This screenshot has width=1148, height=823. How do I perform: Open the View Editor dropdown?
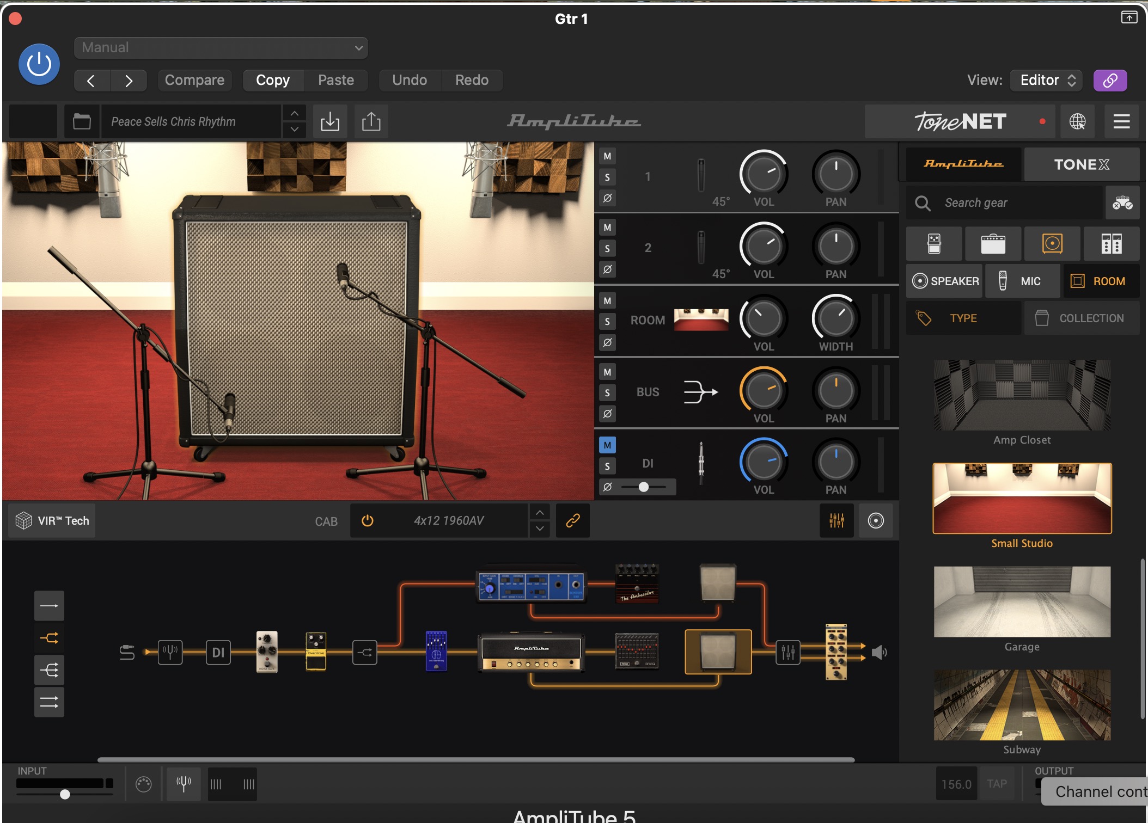point(1046,81)
